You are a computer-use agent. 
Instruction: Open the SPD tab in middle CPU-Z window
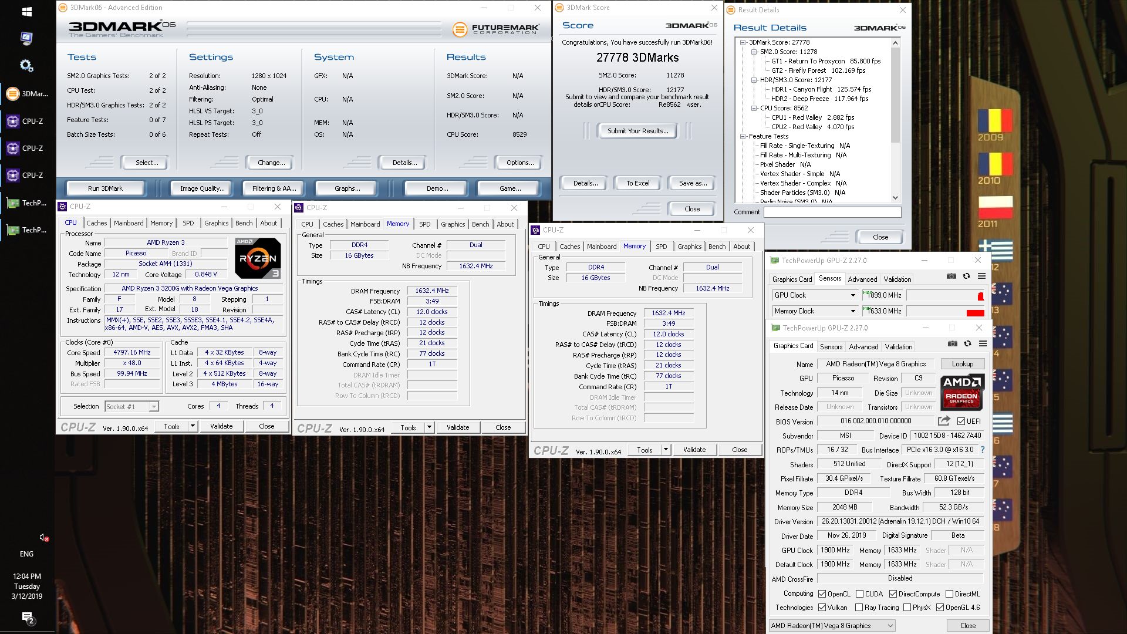pos(425,224)
